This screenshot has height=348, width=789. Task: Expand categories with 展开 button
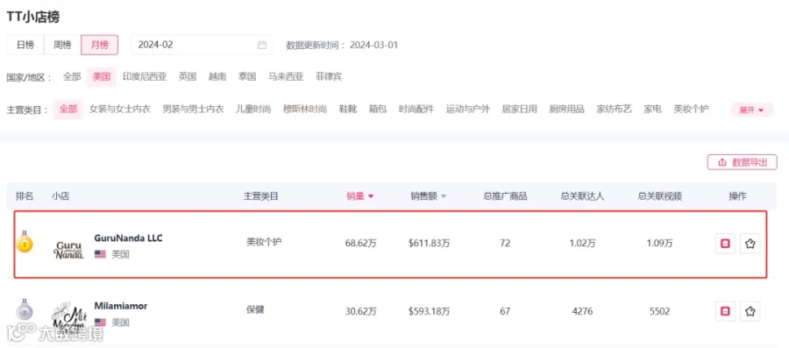[752, 110]
